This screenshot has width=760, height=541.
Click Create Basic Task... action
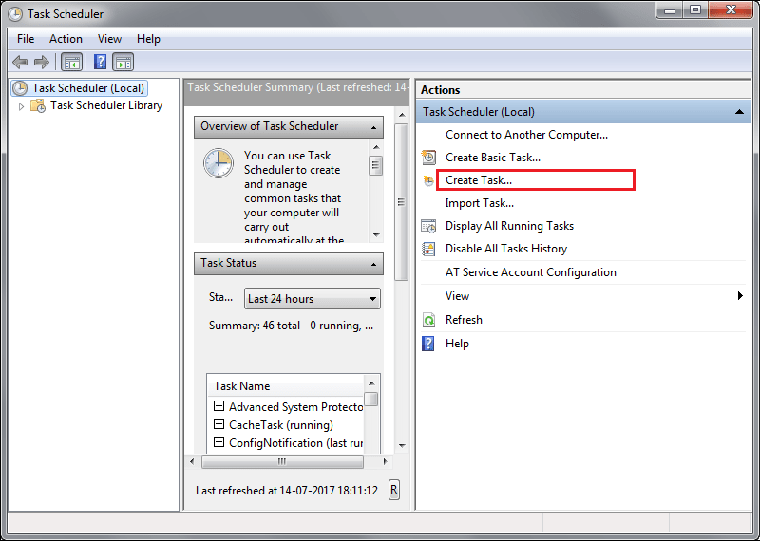click(x=492, y=158)
